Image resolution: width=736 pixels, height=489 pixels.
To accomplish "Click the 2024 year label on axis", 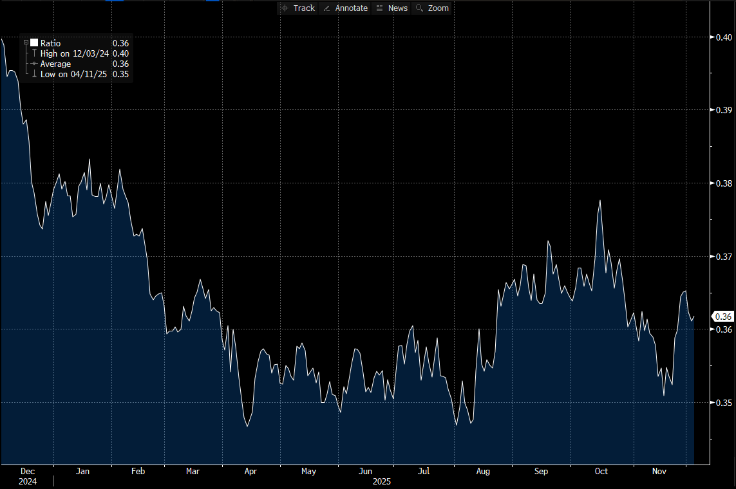I will [x=28, y=481].
